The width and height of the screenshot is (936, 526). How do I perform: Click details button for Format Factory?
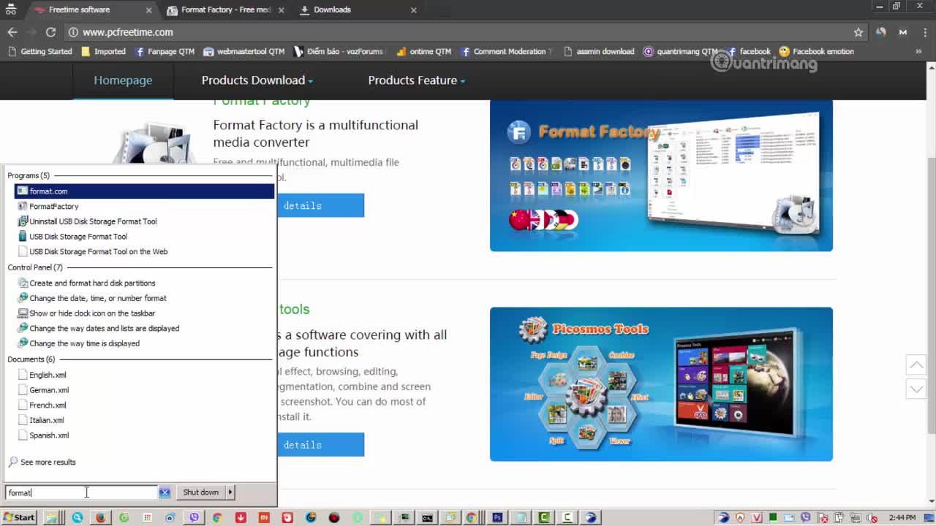click(321, 205)
